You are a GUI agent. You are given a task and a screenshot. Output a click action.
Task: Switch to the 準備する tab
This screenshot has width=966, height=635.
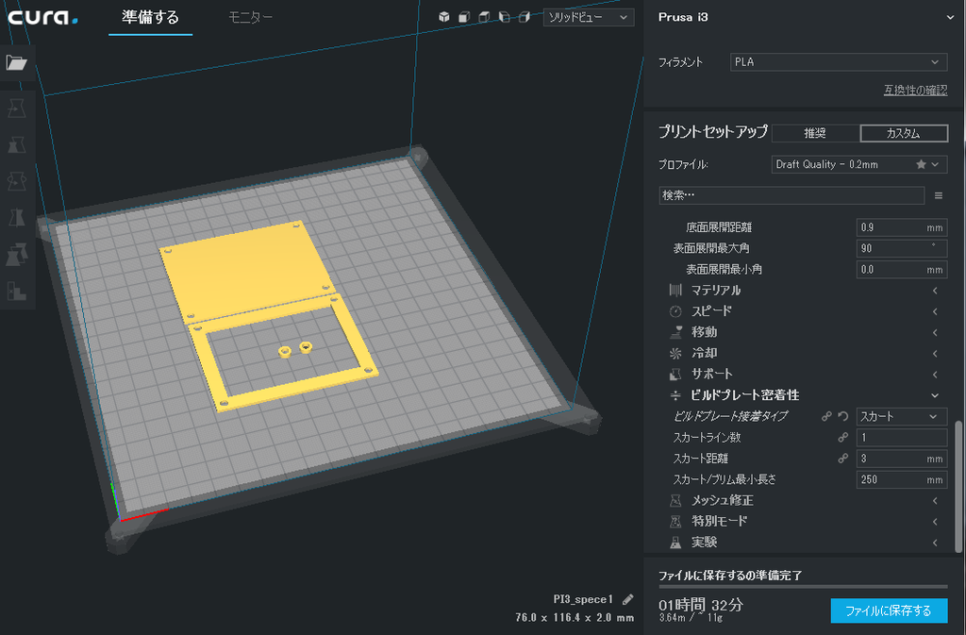tap(150, 17)
